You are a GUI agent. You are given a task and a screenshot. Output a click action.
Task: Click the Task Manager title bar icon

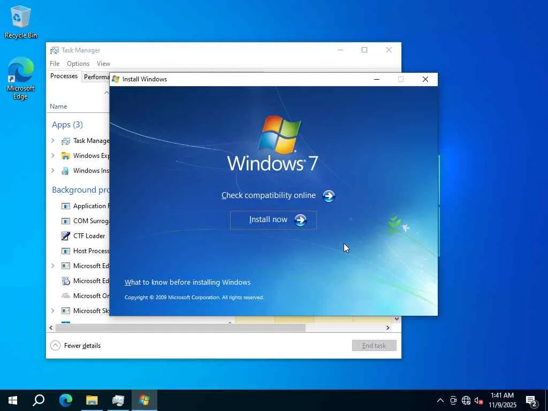55,50
